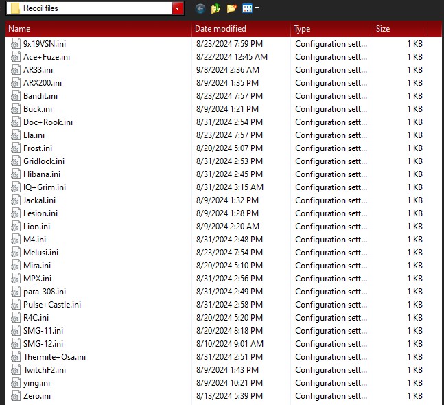Screen dimensions: 444x405
Task: Go up one folder level icon
Action: point(215,8)
